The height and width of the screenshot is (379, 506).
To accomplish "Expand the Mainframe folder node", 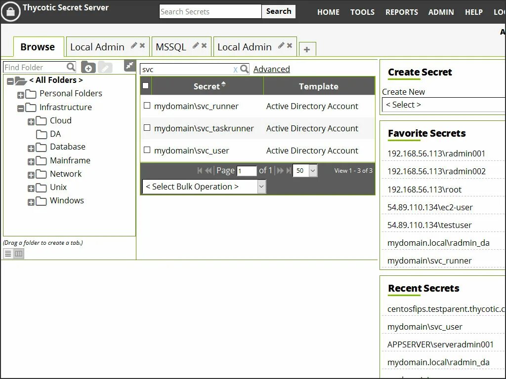I will pos(31,162).
